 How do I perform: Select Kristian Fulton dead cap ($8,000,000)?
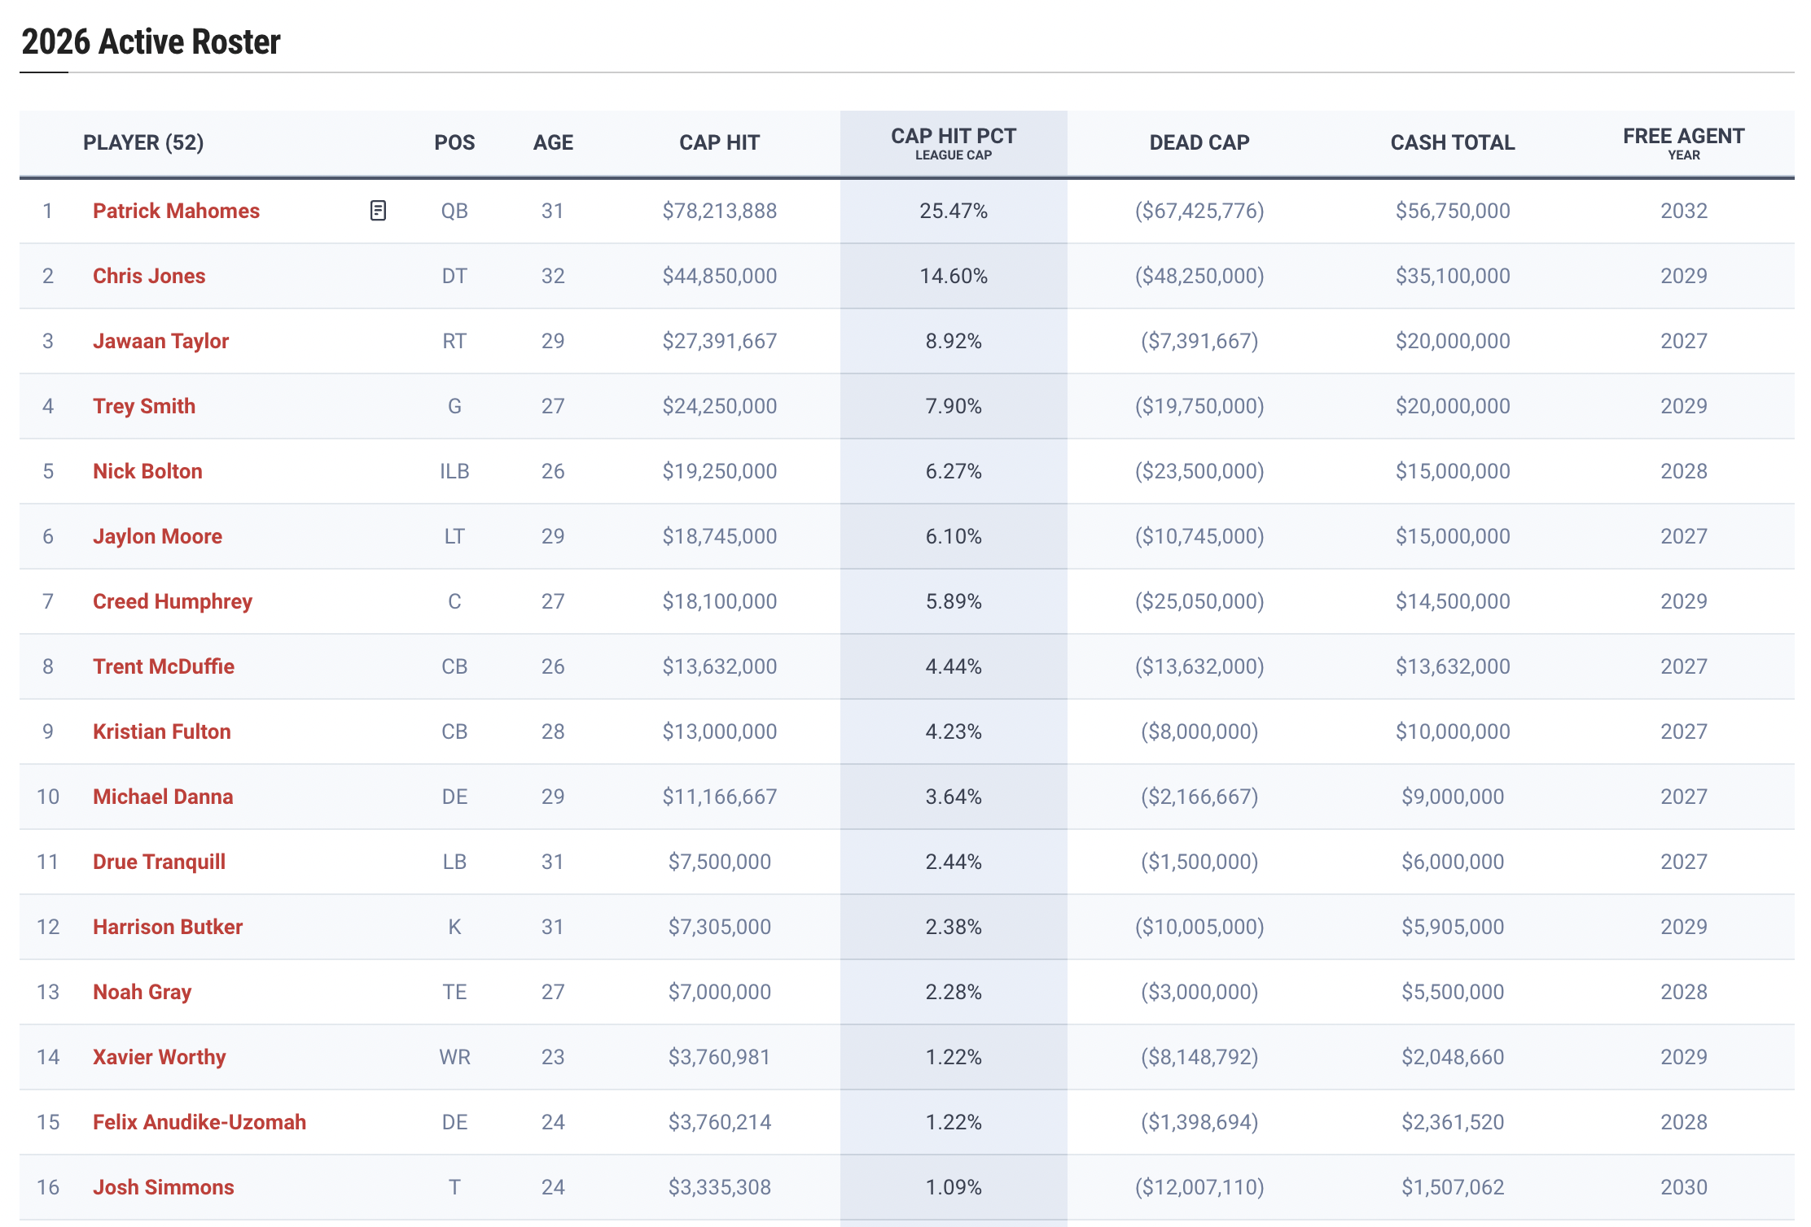(1199, 731)
